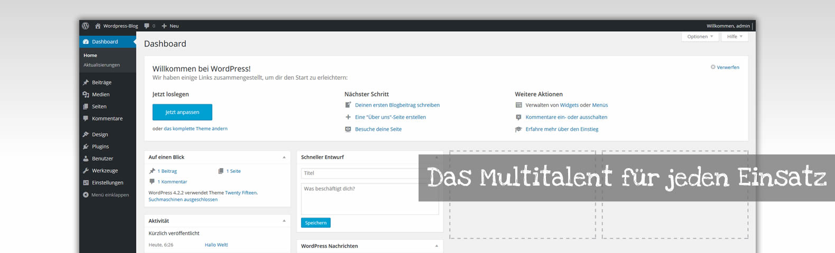This screenshot has height=253, width=835.
Task: Click the dismiss icon next to Verwerfen
Action: (x=713, y=67)
